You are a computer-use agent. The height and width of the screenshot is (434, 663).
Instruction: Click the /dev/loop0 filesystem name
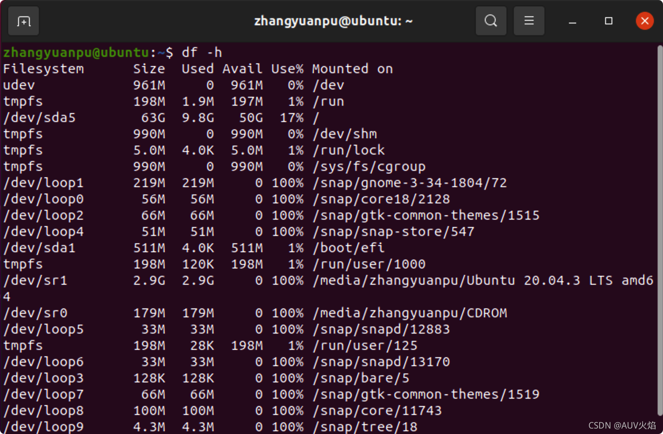point(43,199)
